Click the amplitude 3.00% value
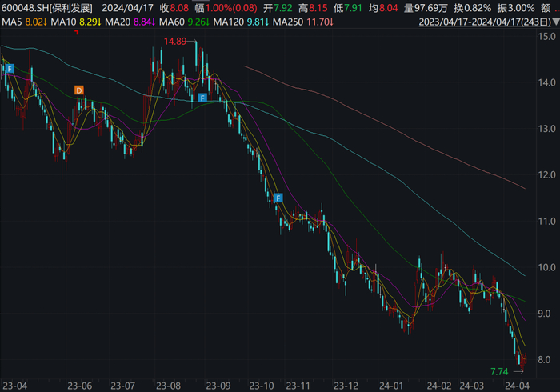Image resolution: width=560 pixels, height=392 pixels. coord(521,8)
